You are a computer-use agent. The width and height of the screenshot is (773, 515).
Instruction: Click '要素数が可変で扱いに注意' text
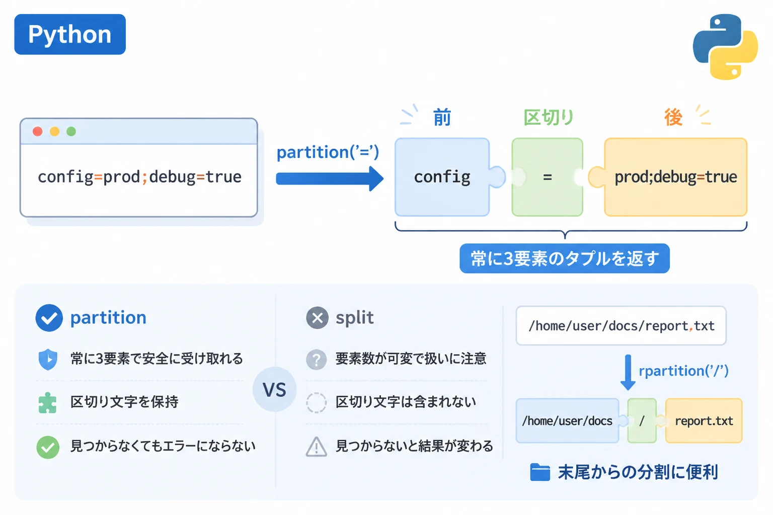(411, 359)
